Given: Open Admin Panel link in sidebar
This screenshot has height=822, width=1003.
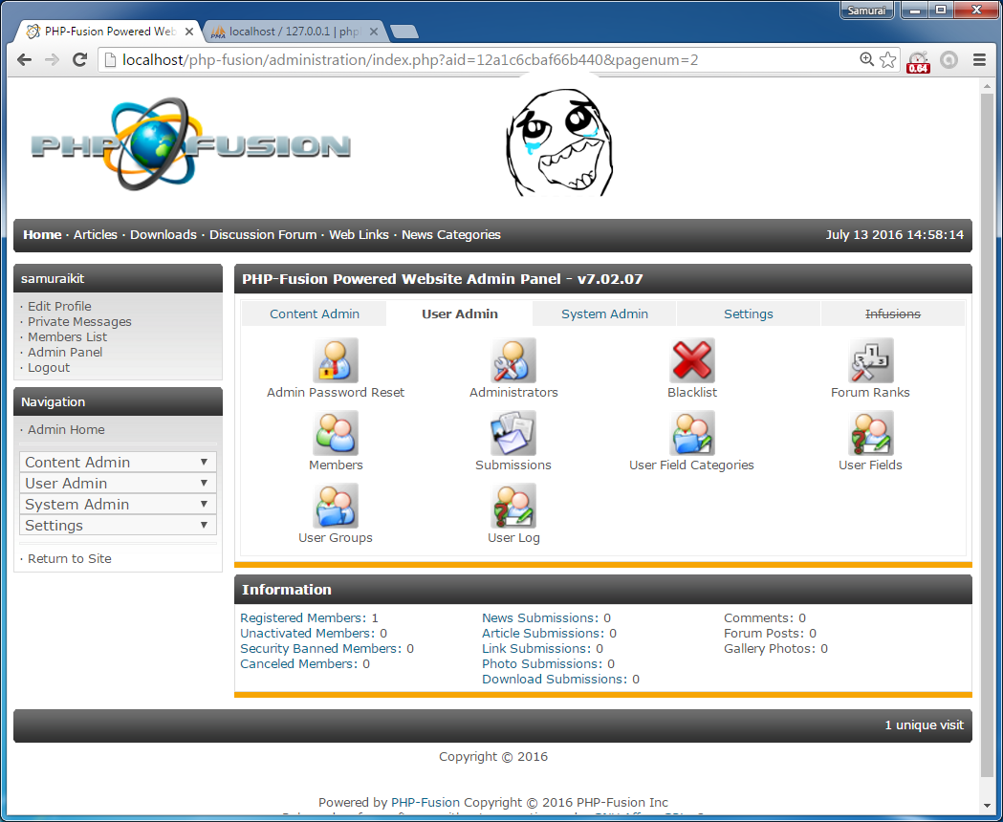Looking at the screenshot, I should tap(65, 353).
